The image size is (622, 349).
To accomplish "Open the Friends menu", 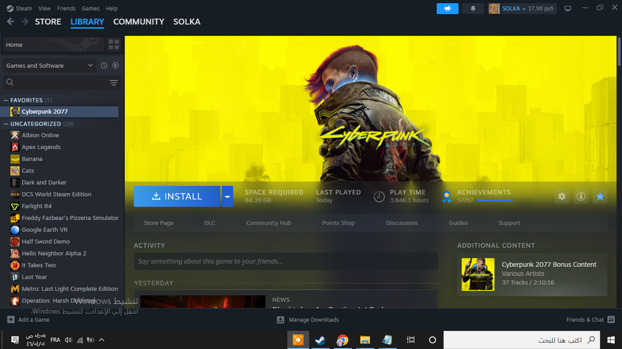I will (66, 8).
